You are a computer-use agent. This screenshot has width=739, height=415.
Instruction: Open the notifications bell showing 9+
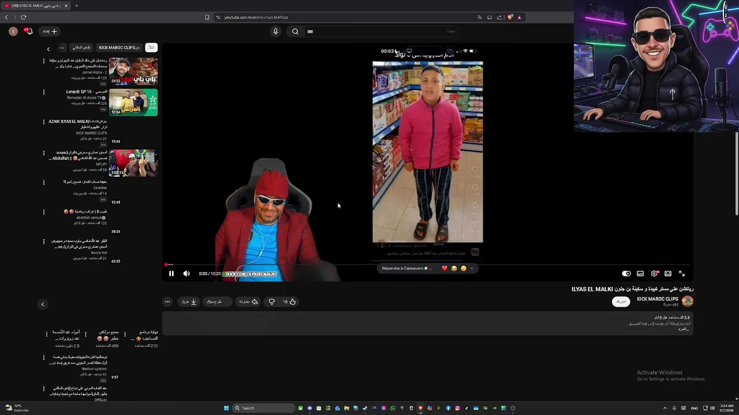coord(29,31)
